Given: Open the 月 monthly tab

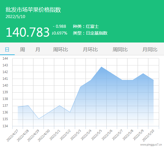Looking at the screenshot, I should [x=37, y=50].
